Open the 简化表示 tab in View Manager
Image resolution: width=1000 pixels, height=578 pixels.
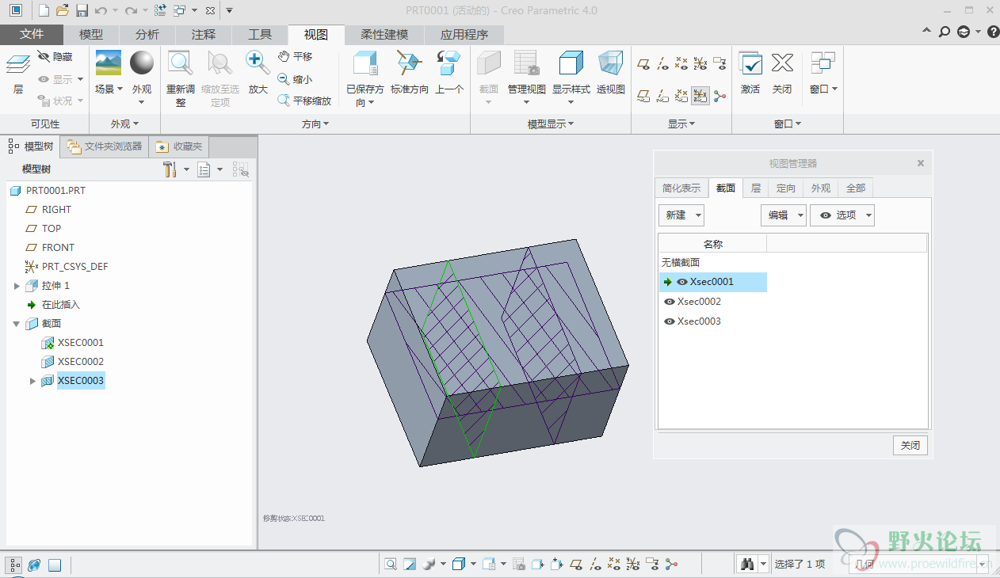coord(681,188)
